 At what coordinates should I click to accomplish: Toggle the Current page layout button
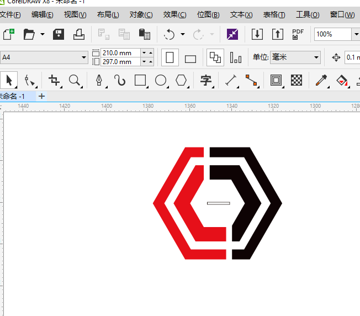click(x=236, y=57)
